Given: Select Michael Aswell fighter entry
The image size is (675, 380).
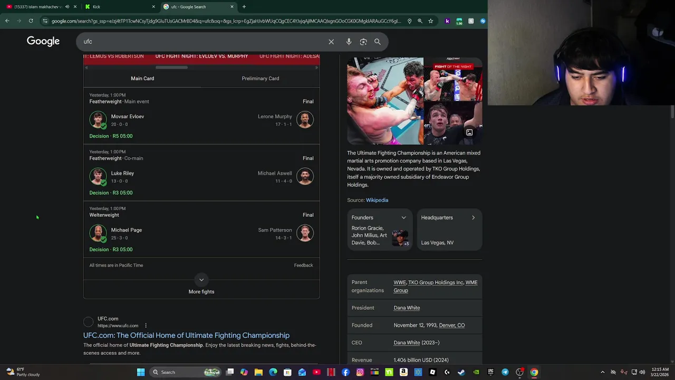Looking at the screenshot, I should (x=285, y=177).
